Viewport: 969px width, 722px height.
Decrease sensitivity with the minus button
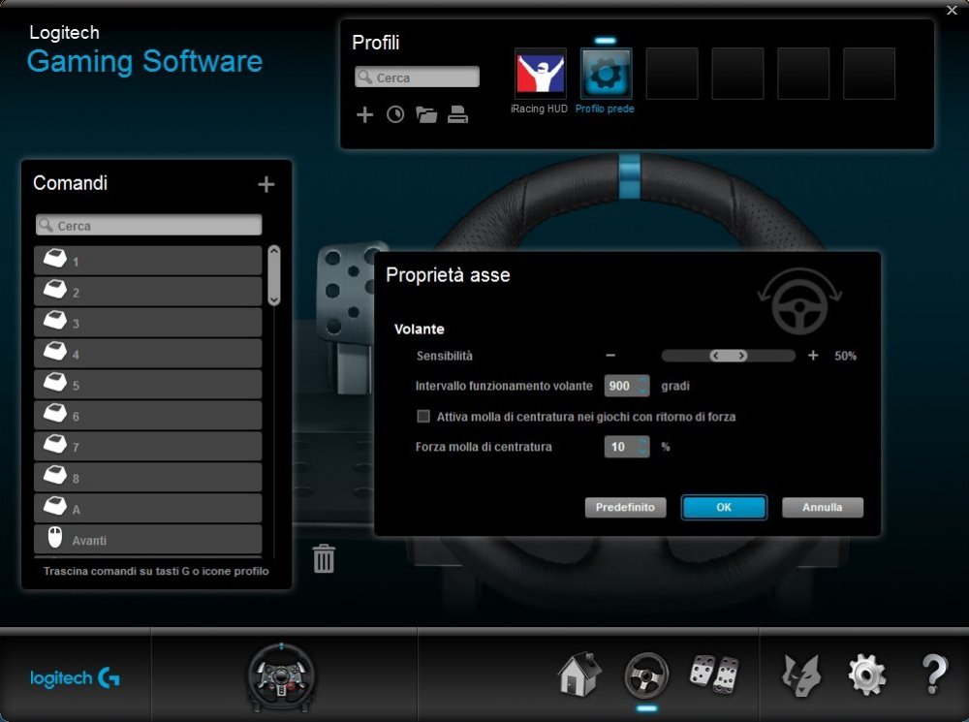(610, 356)
